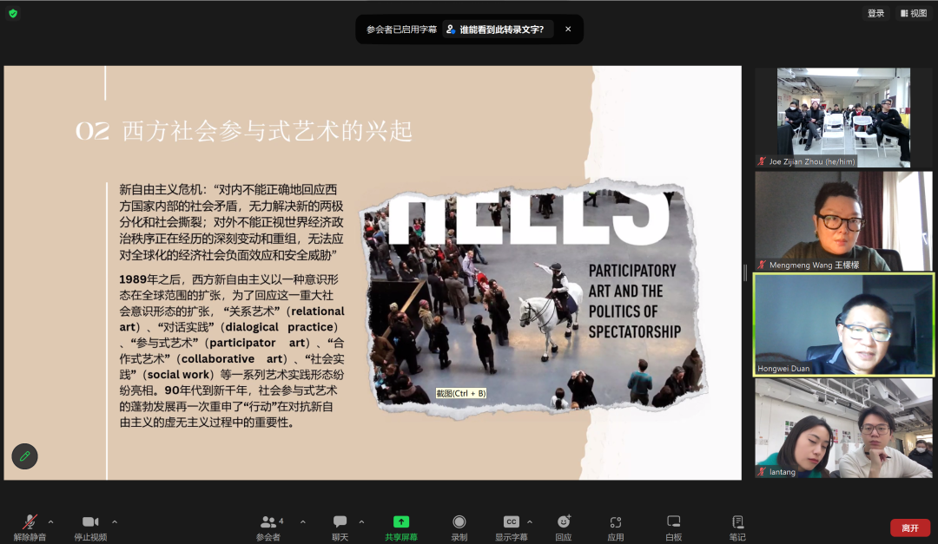Expand caption options arrow beside 显示字幕
Image resolution: width=938 pixels, height=544 pixels.
530,522
